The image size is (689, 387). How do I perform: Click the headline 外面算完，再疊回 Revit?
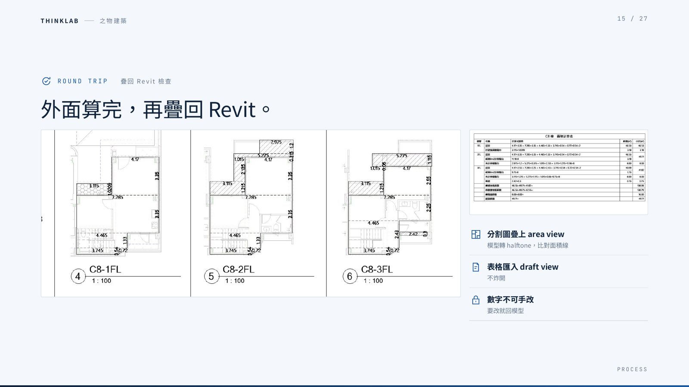coord(155,109)
